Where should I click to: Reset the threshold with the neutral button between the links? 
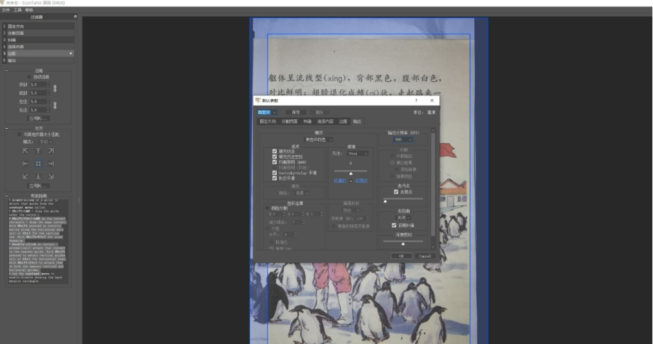tap(350, 180)
